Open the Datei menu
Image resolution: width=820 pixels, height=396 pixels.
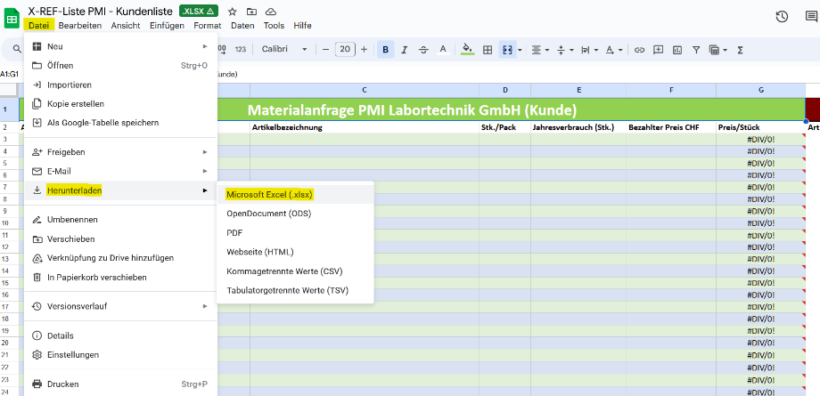coord(39,25)
